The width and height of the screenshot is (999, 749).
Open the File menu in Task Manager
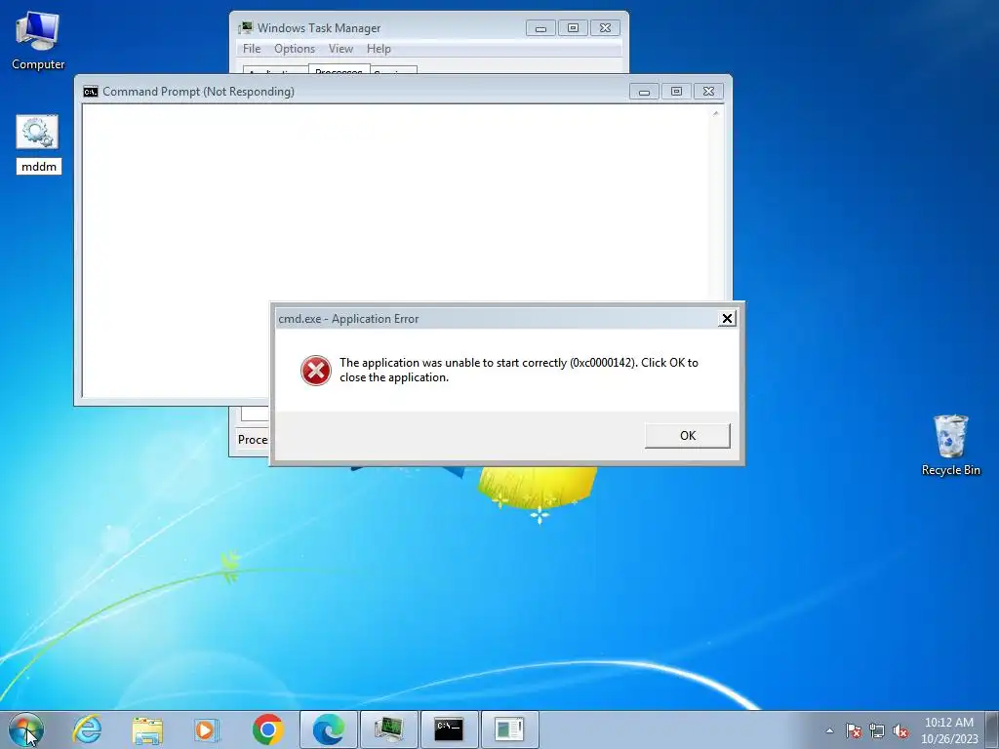[x=252, y=49]
